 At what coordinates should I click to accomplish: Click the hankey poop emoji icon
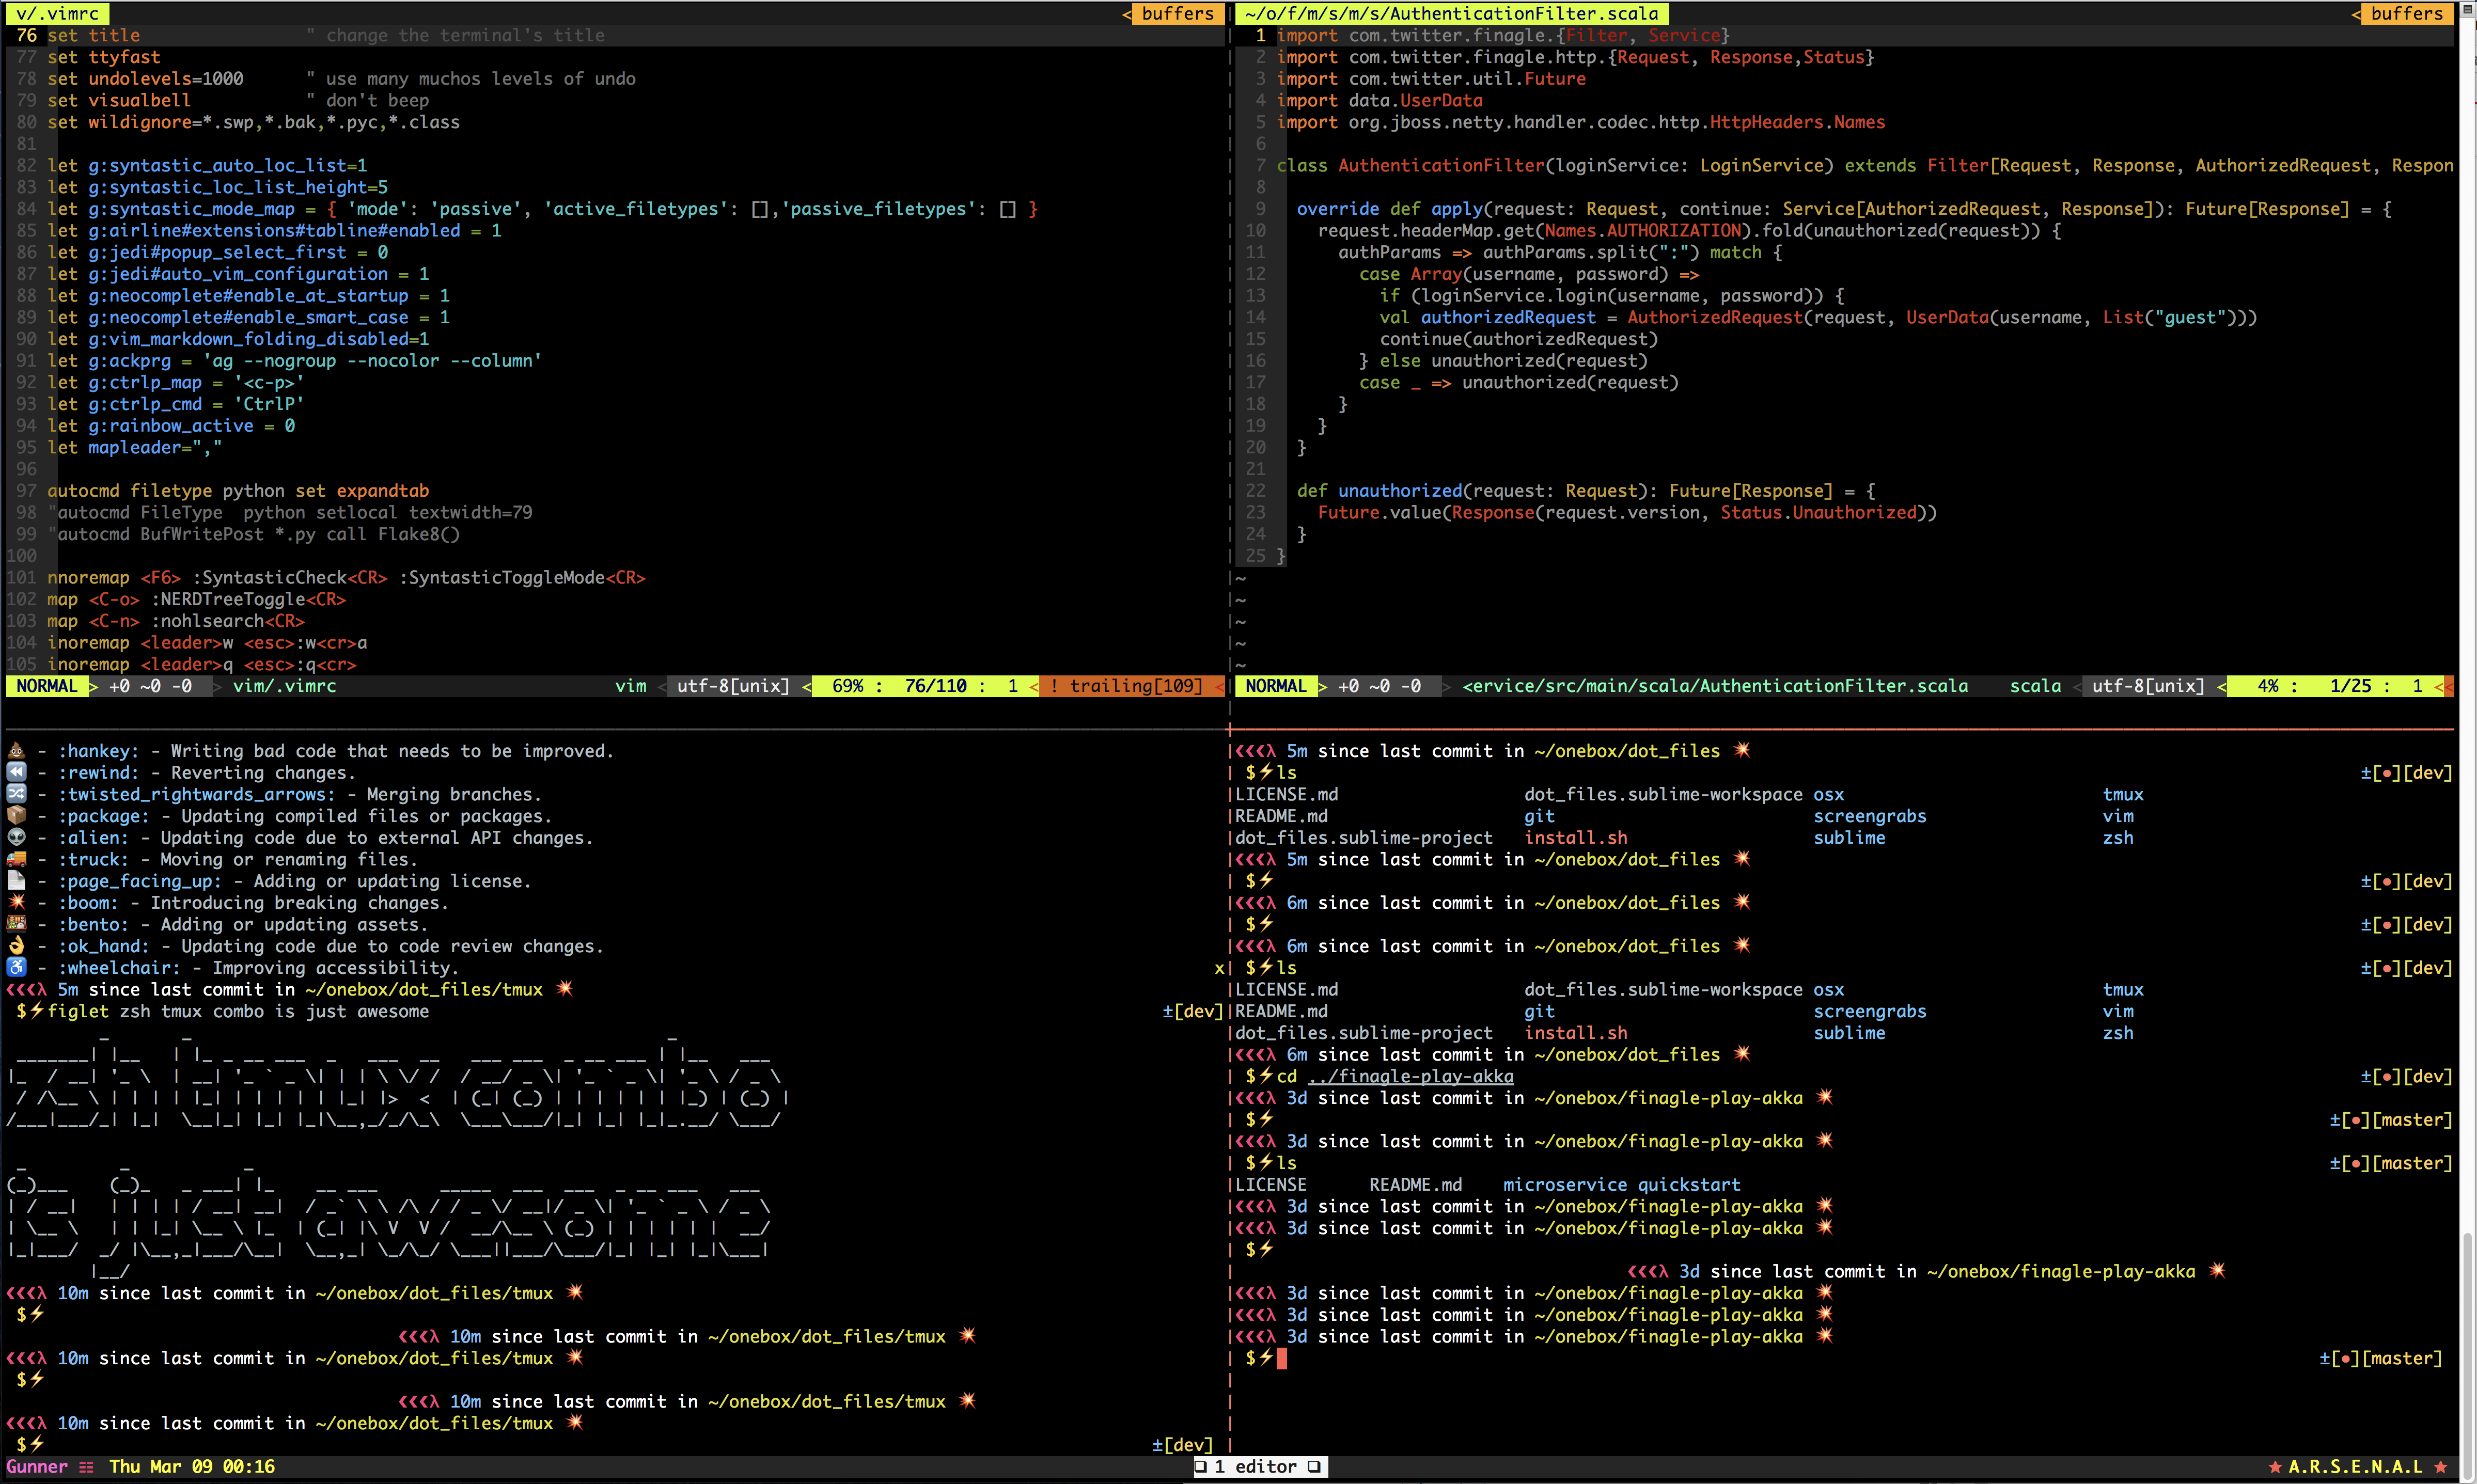click(16, 750)
